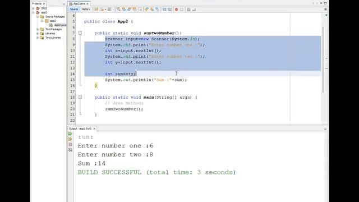Toggle Highlight Search icon
Image resolution: width=359 pixels, height=202 pixels.
(135, 10)
